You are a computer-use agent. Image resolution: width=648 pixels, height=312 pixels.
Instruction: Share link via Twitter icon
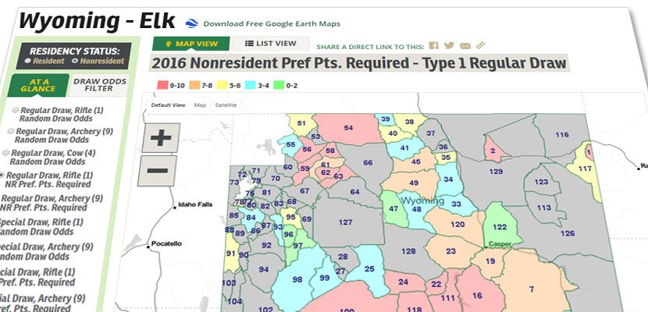(449, 45)
